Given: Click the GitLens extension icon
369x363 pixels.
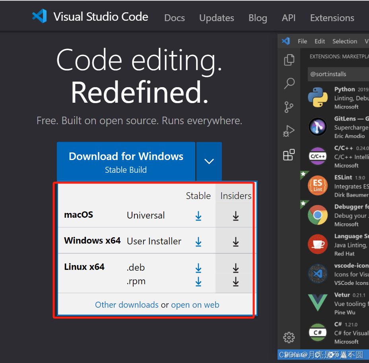Looking at the screenshot, I should pyautogui.click(x=317, y=127).
